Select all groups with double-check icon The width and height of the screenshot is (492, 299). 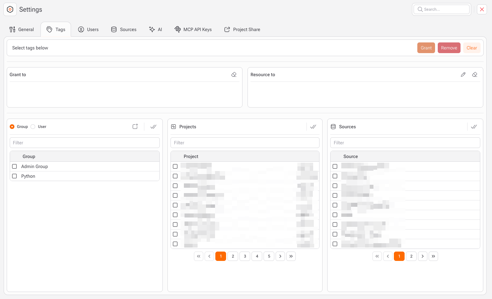pos(153,127)
